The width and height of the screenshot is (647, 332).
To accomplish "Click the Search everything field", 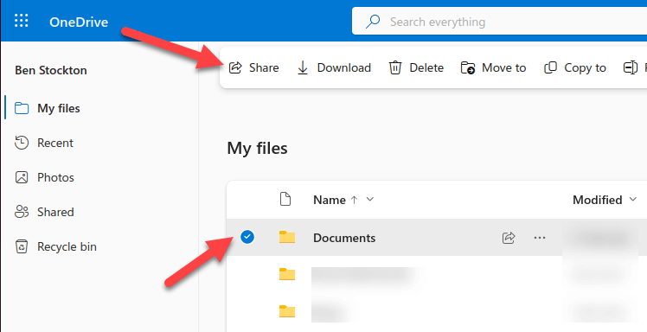I will [x=499, y=22].
